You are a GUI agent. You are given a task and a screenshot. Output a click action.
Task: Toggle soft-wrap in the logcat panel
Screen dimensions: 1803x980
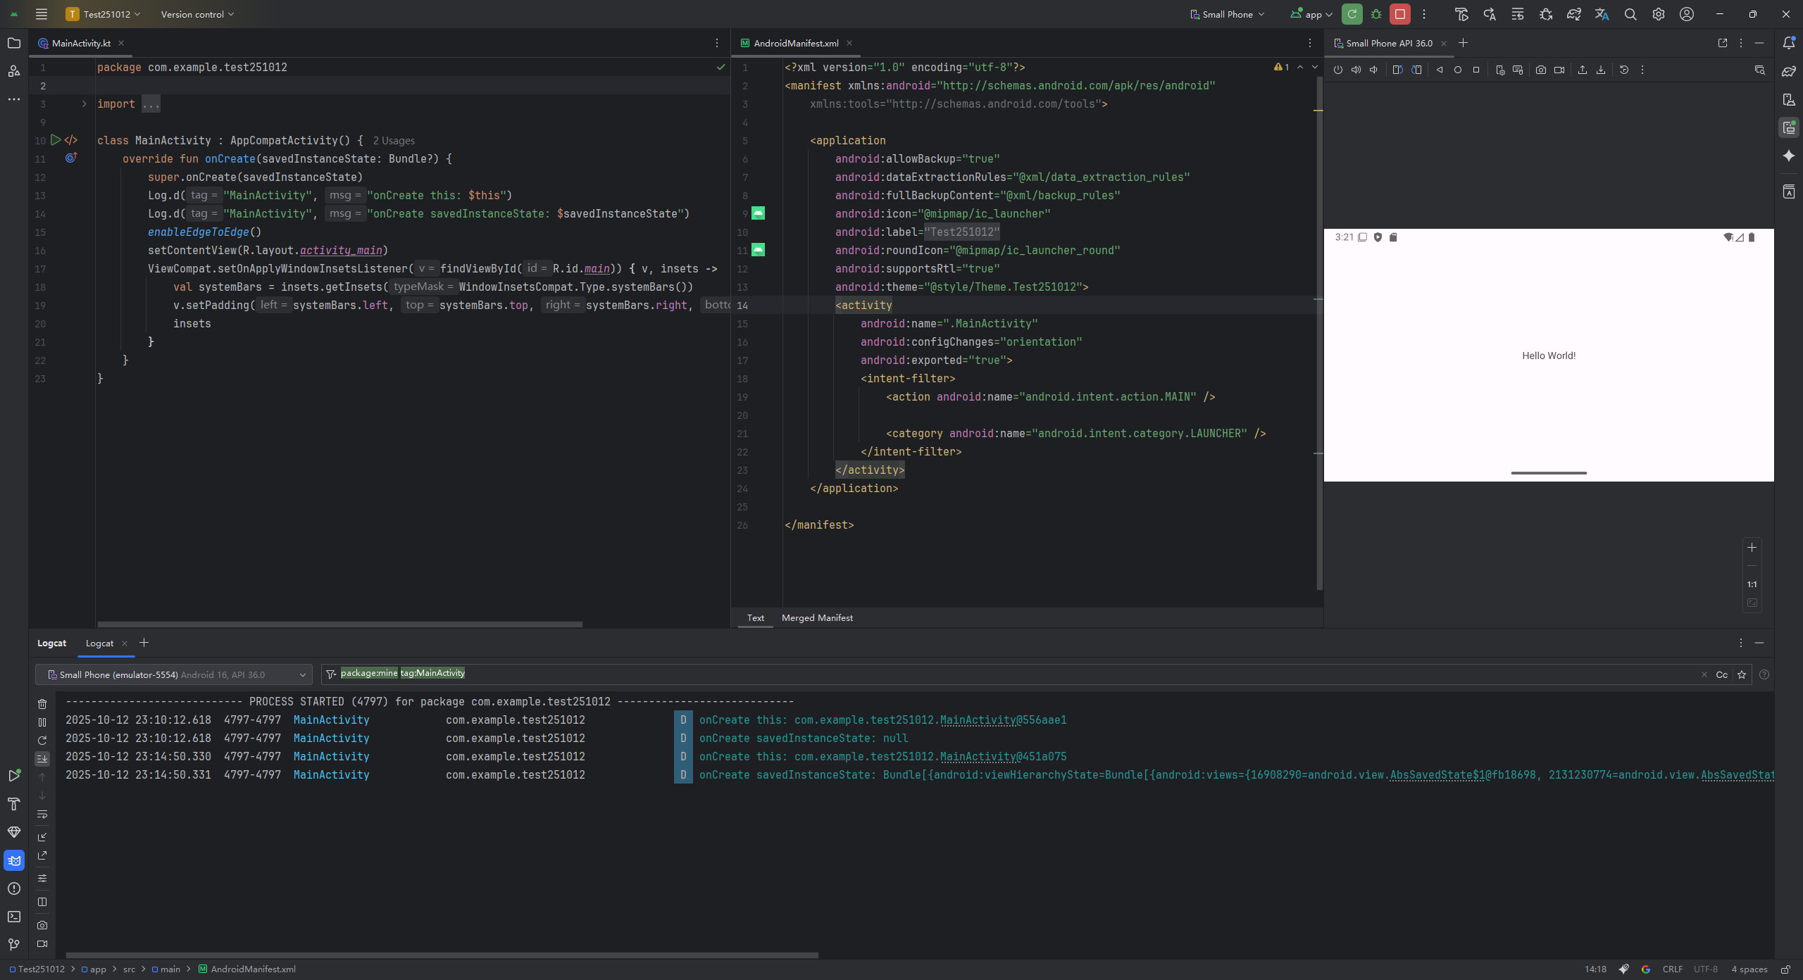pos(42,815)
